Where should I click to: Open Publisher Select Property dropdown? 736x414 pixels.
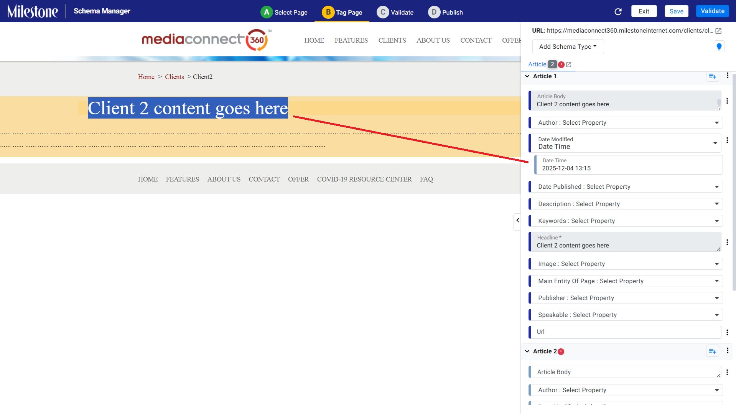[x=626, y=298]
